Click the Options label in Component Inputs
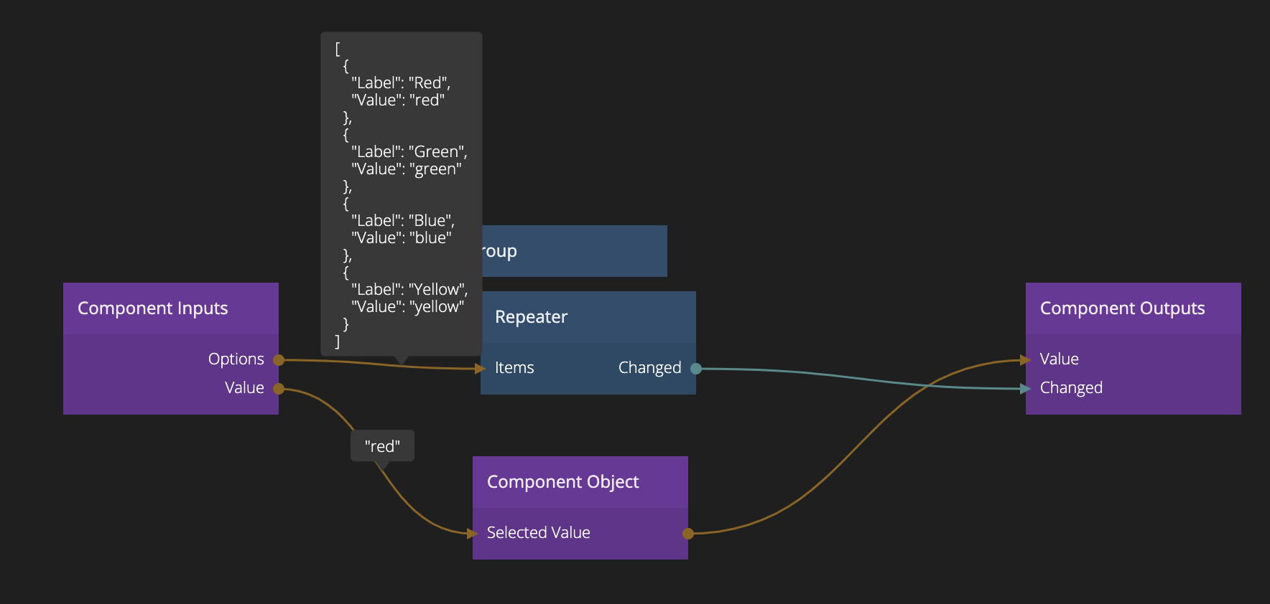Viewport: 1270px width, 604px height. point(236,359)
